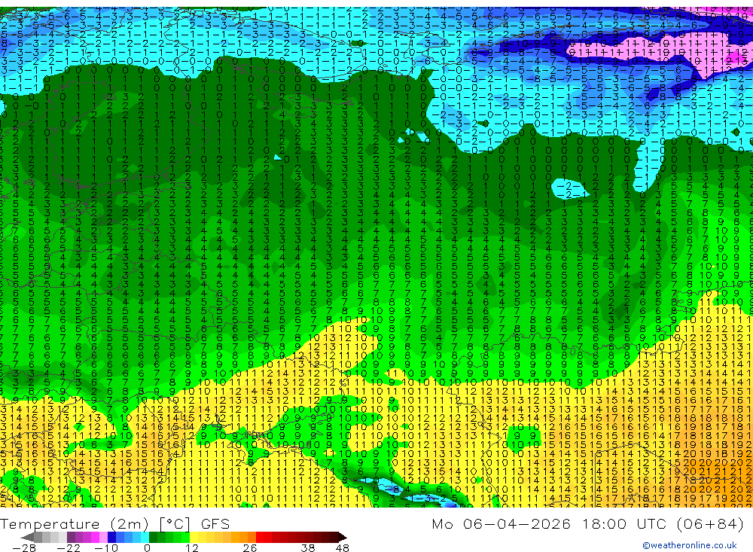Pick the dark green swatch in legend

click(x=153, y=538)
